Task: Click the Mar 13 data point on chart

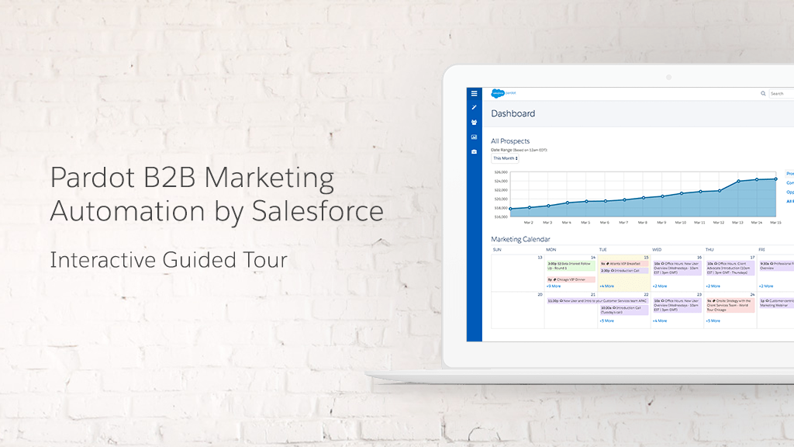Action: coord(739,181)
